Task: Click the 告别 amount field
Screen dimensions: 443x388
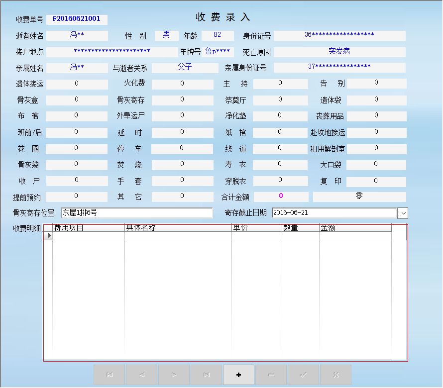Action: click(x=377, y=83)
